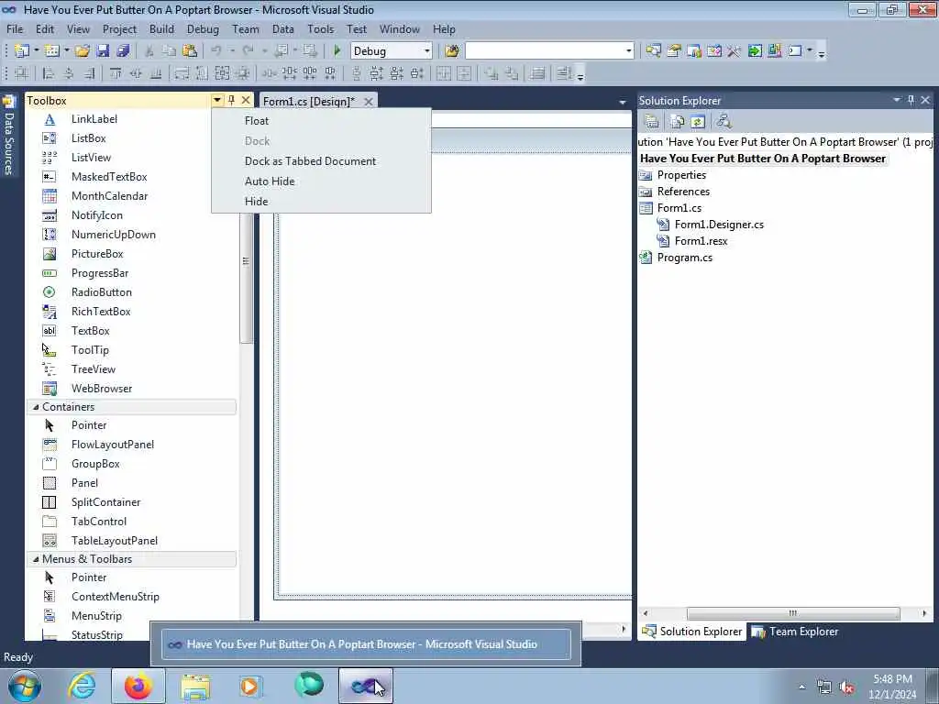Open Solution Explorer window position dropdown arrow
Image resolution: width=939 pixels, height=704 pixels.
click(897, 100)
